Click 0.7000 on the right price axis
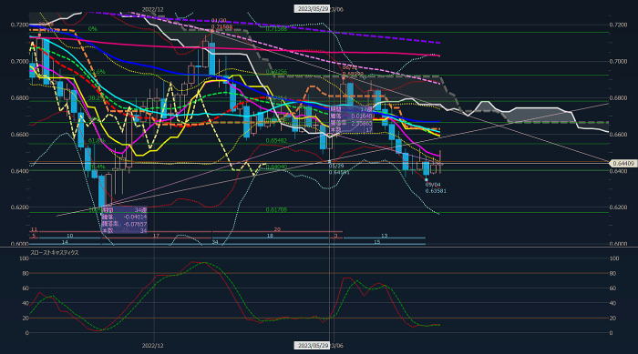638x354 pixels. pos(619,61)
